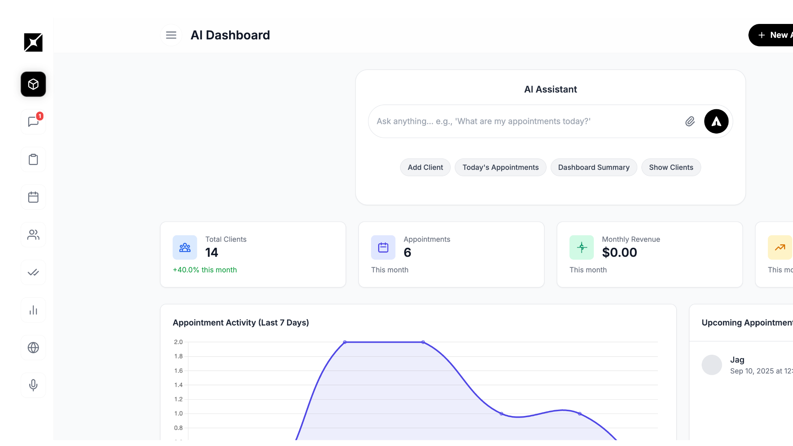Click the globe sidebar icon
Viewport: 793px width, 446px height.
click(33, 348)
